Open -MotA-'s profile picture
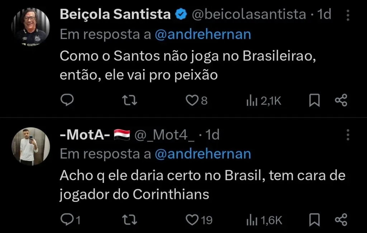The height and width of the screenshot is (233, 367). click(31, 146)
